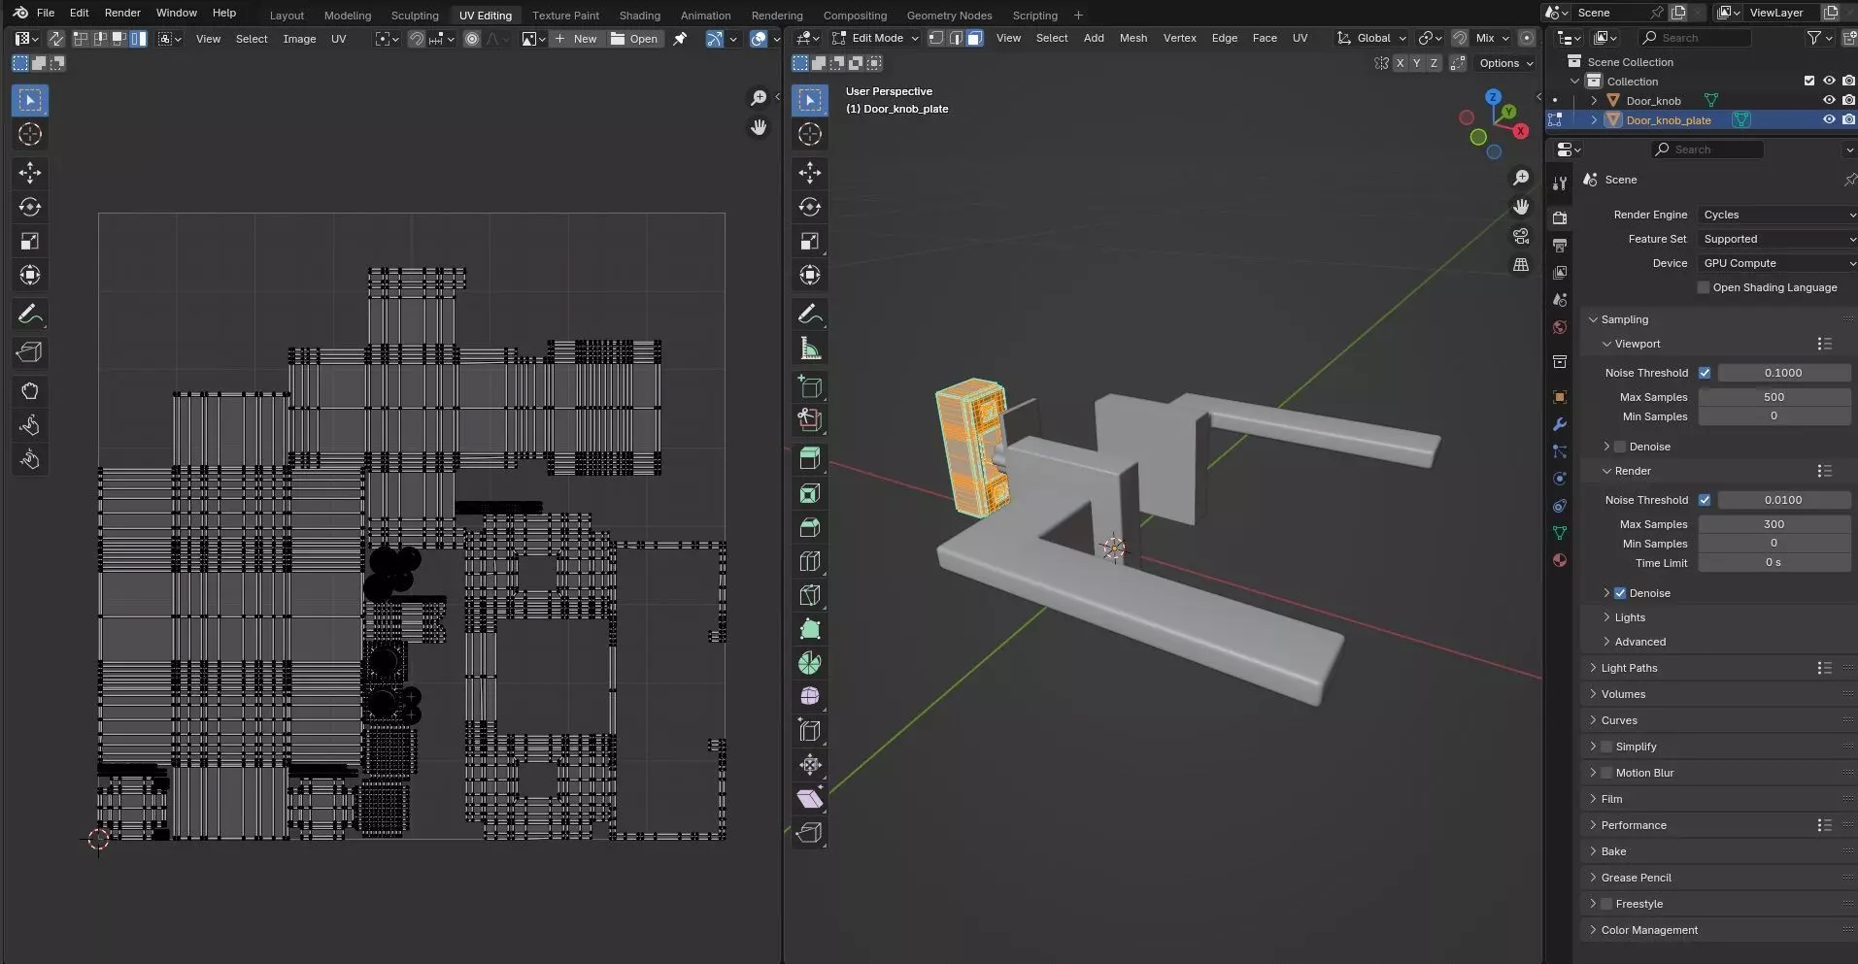Disable the Render Denoise checkbox
Viewport: 1858px width, 964px height.
(x=1620, y=593)
